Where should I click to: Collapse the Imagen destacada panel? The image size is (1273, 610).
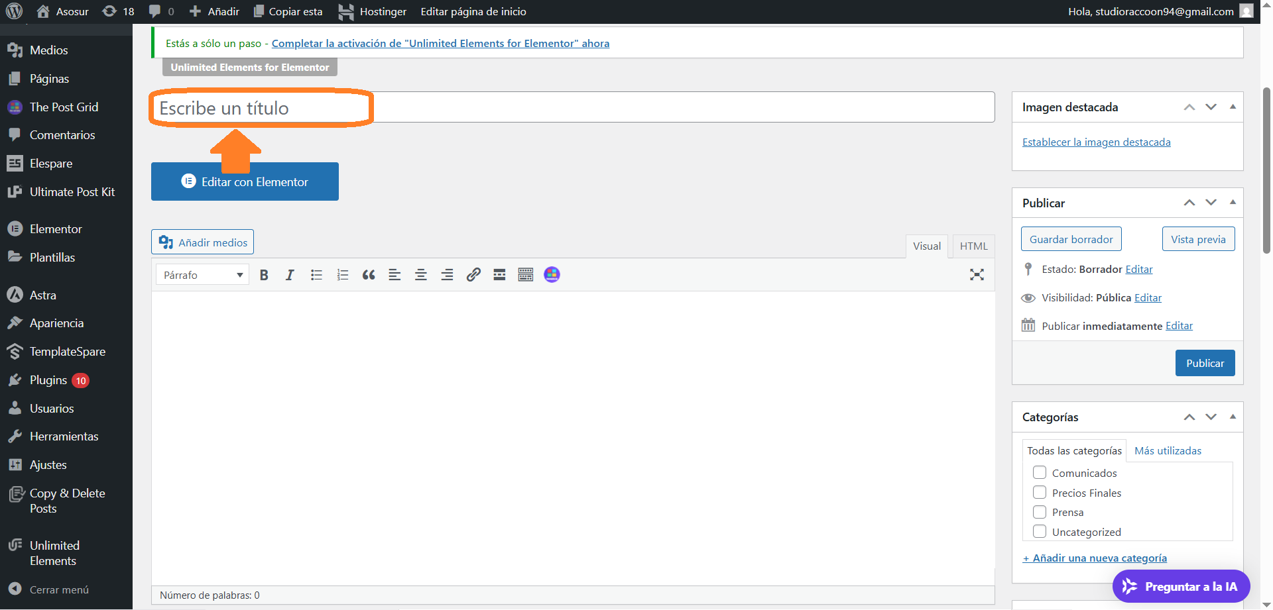(1233, 107)
